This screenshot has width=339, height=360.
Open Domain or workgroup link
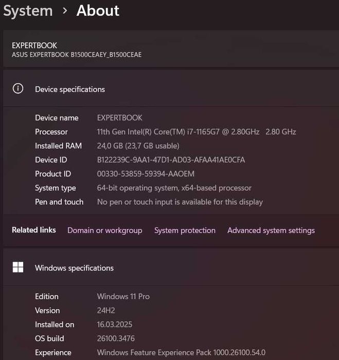[104, 230]
